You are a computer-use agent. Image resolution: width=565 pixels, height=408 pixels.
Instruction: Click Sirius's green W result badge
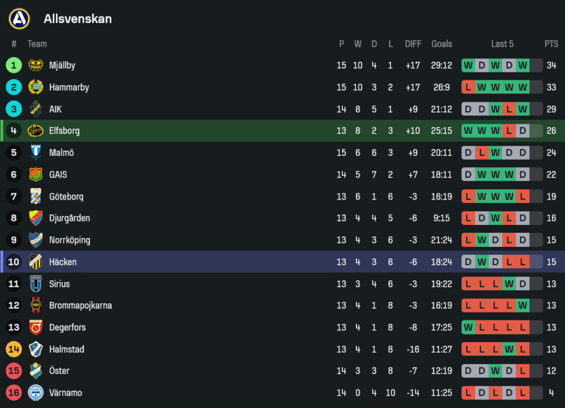509,284
